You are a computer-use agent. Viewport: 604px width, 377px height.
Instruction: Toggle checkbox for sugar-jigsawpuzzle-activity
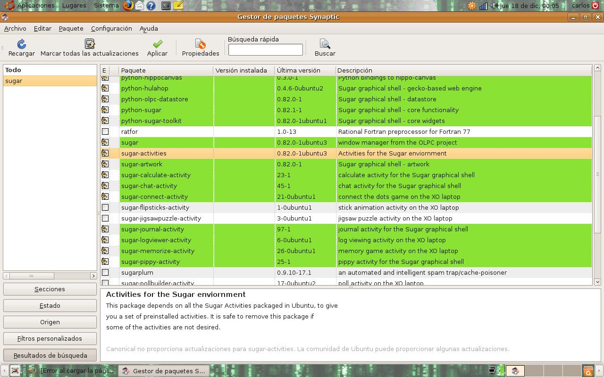(x=105, y=218)
